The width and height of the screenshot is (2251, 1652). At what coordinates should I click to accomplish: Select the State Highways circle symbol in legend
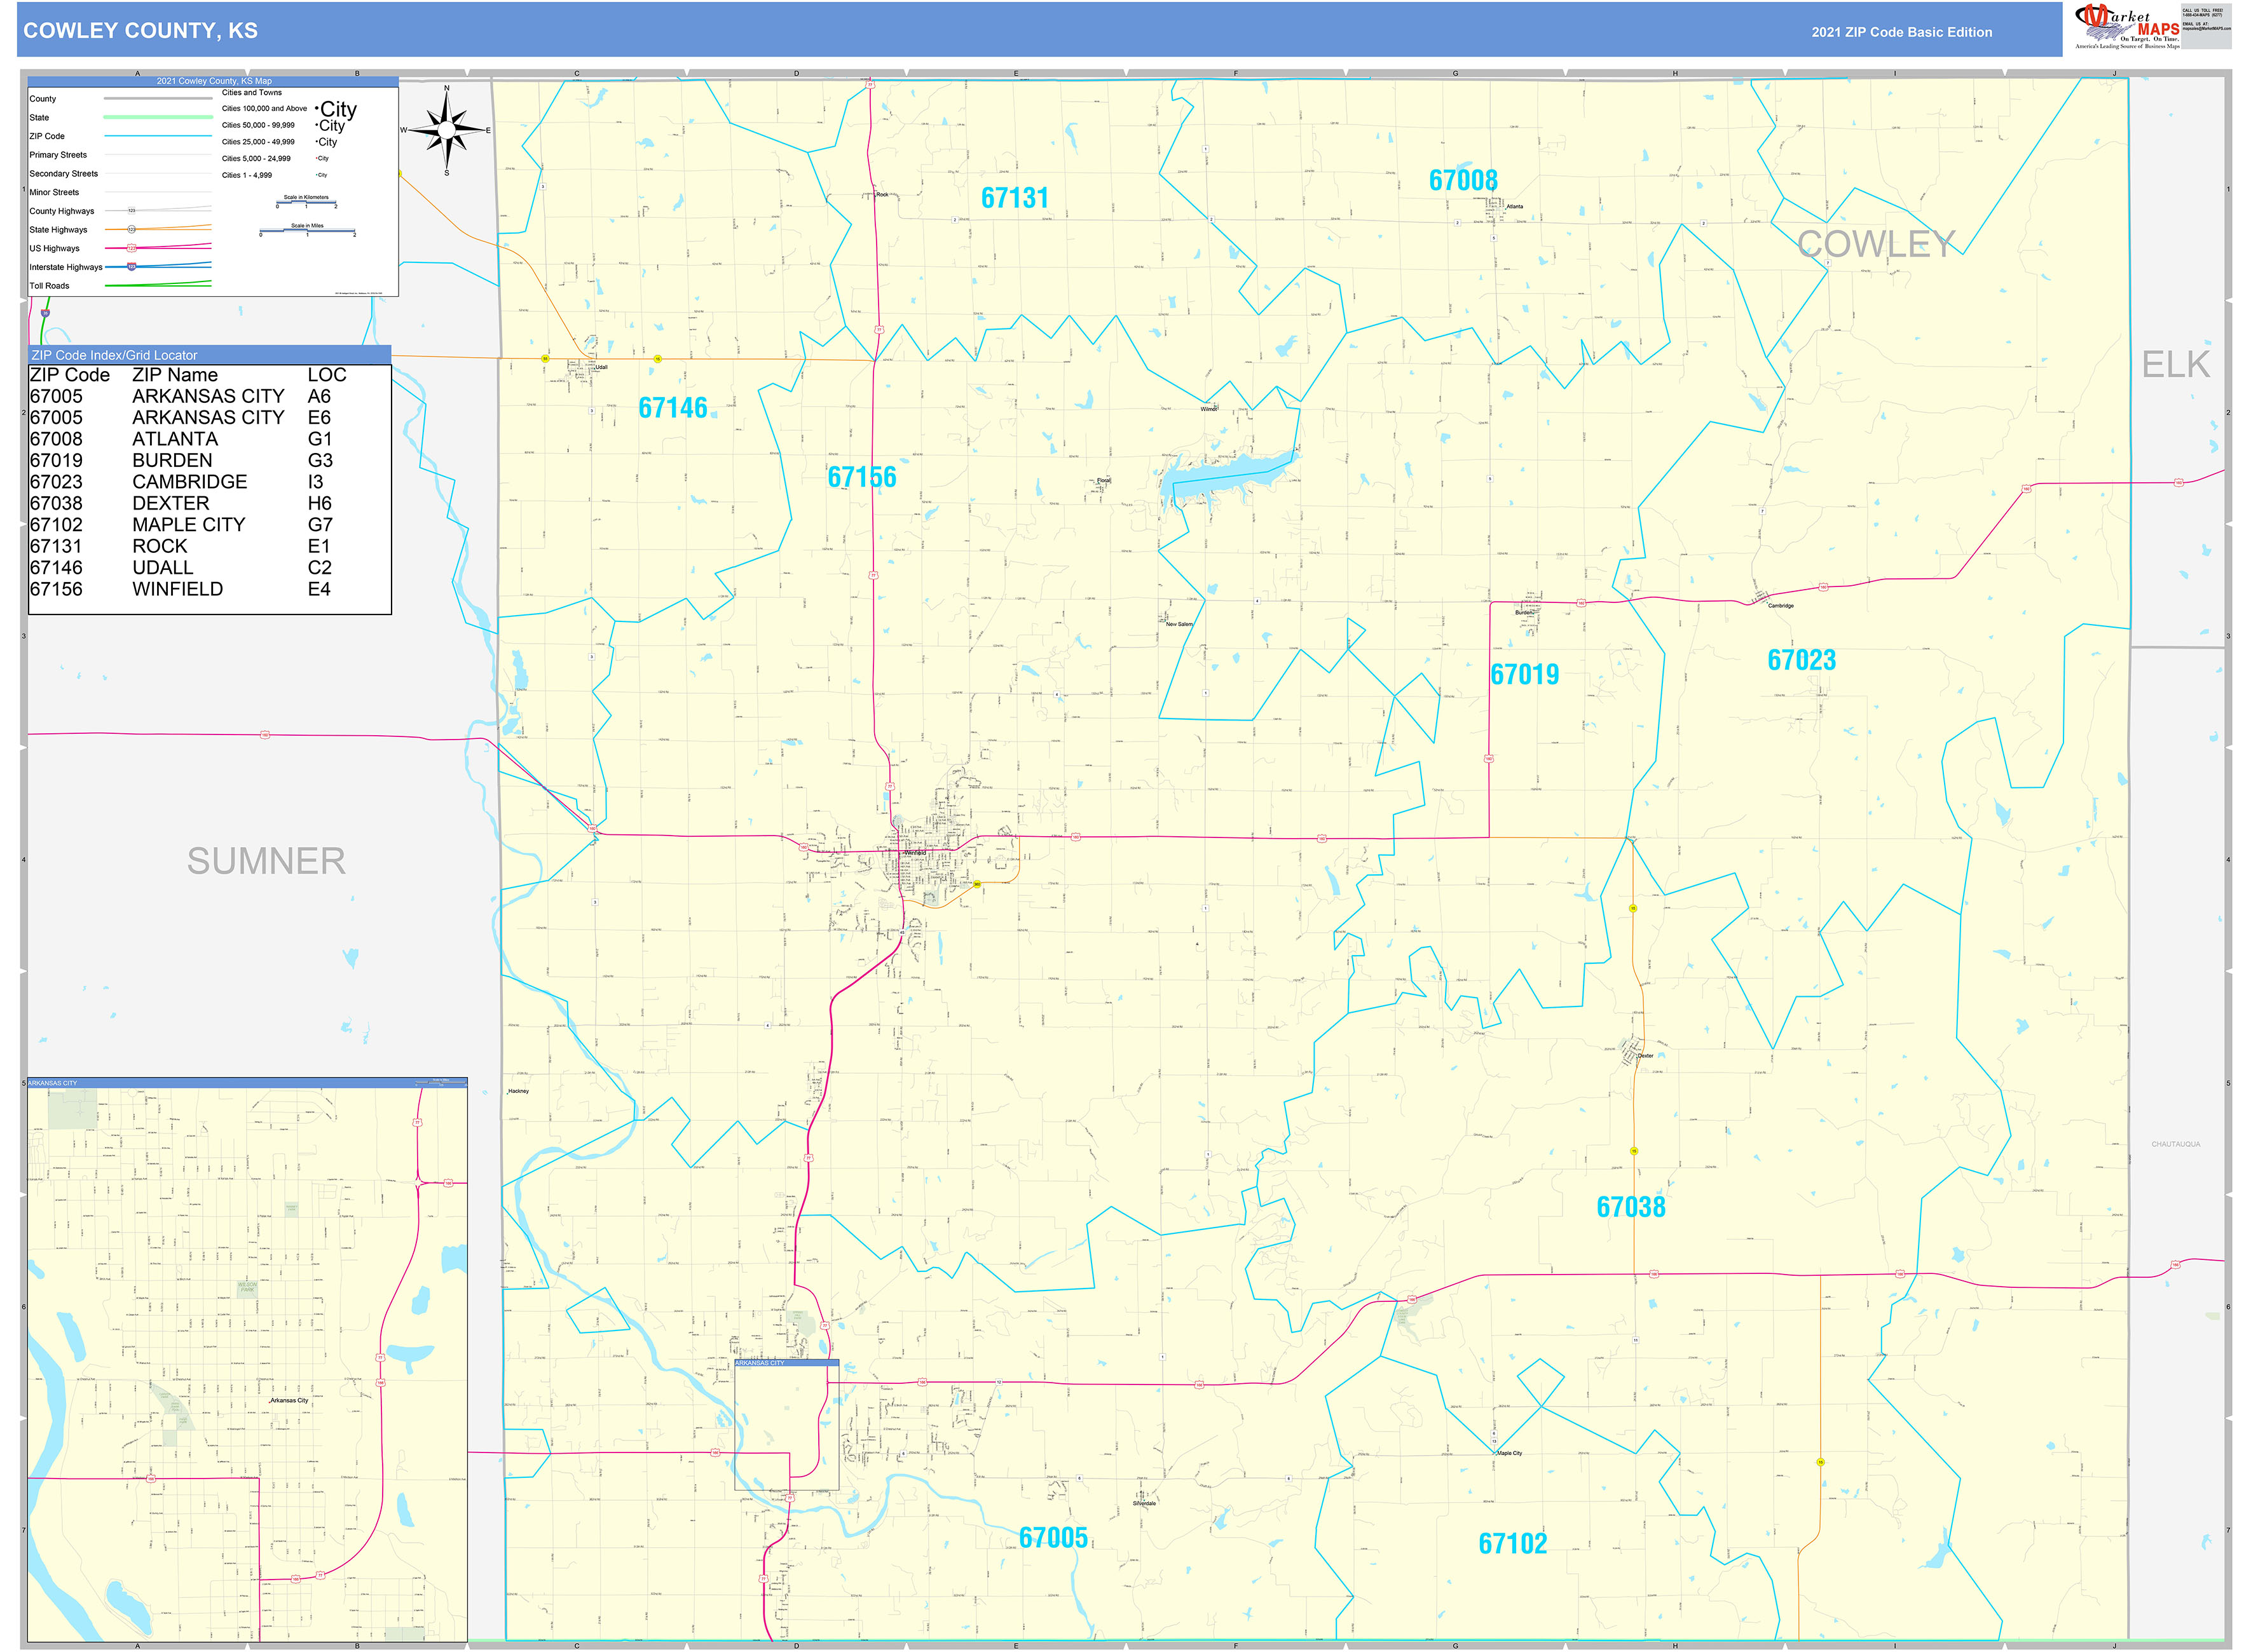click(x=132, y=230)
